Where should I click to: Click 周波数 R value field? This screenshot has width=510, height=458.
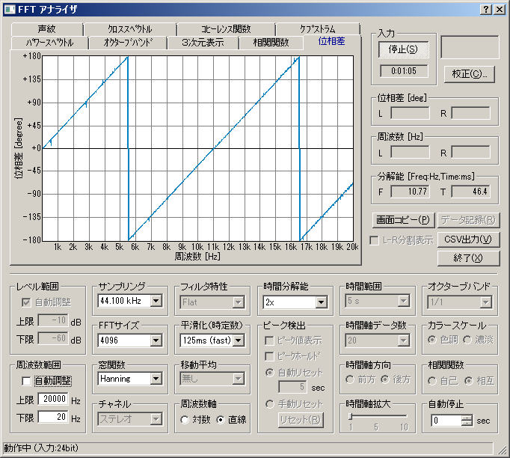coord(470,152)
